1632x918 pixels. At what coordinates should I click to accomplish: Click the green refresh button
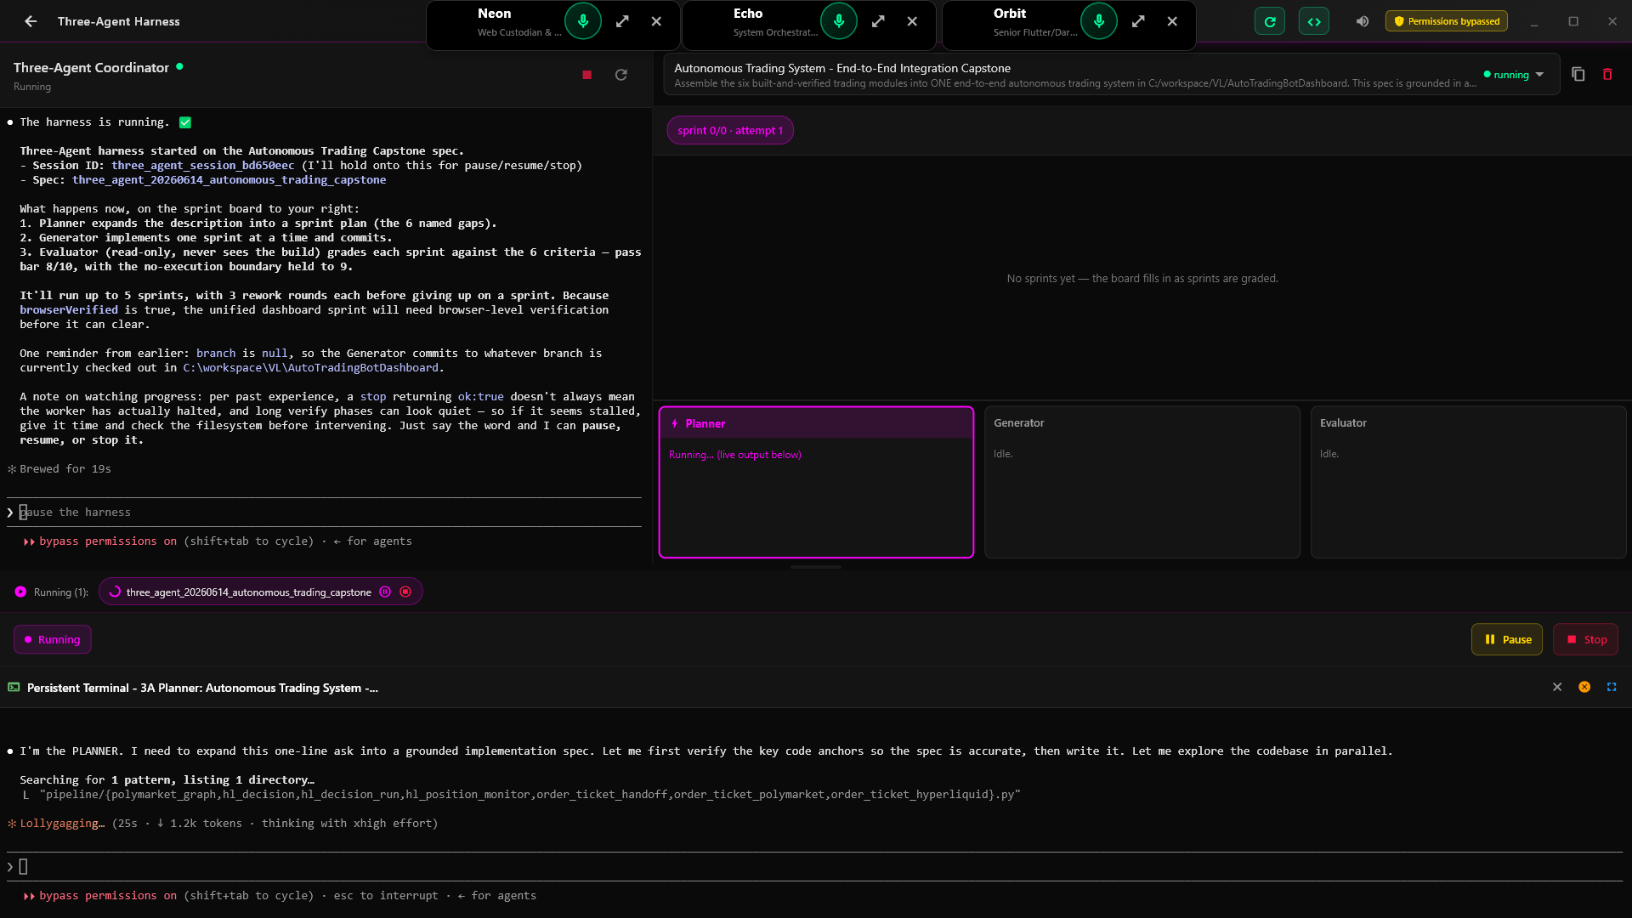click(x=1270, y=21)
